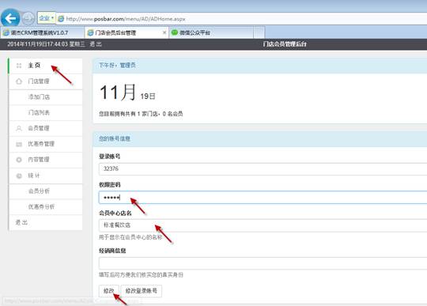Click the 登录账号 field showing 32376
Screen dimensions: 427x306
263,169
